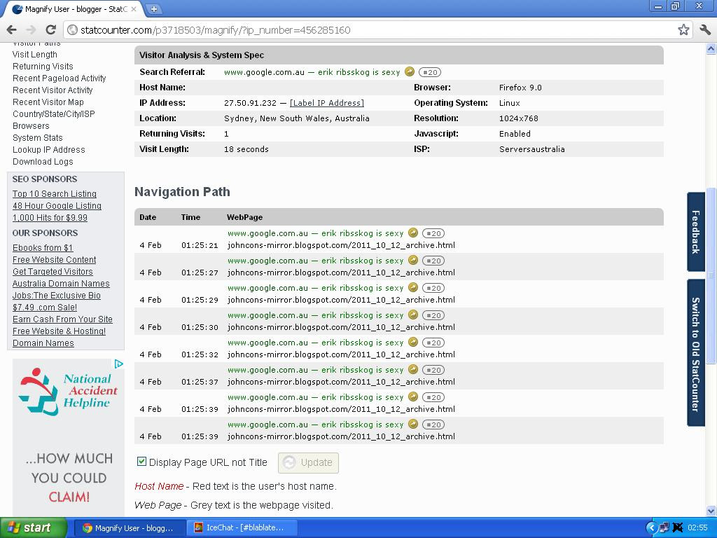Click the 48 Hour Google Listing link
This screenshot has height=538, width=717.
57,206
